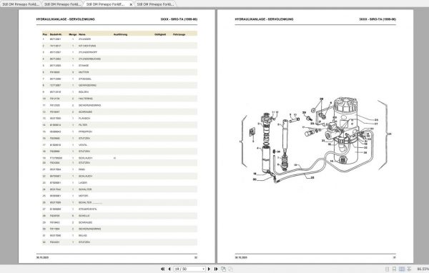Screen dimensions: 429x273
Task: Select the MOTOR parts row
Action: (x=119, y=196)
